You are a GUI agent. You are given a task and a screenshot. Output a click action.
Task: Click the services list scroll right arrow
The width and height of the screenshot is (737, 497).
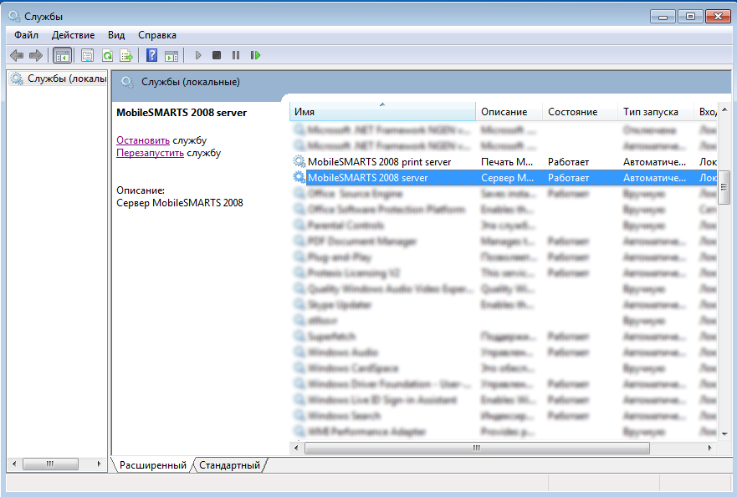point(709,449)
